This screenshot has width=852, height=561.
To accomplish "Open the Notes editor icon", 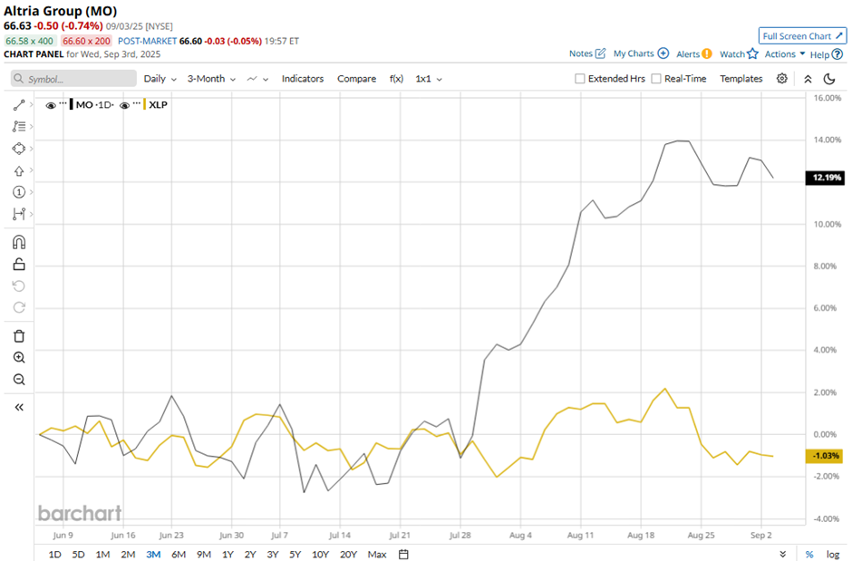I will (x=600, y=53).
